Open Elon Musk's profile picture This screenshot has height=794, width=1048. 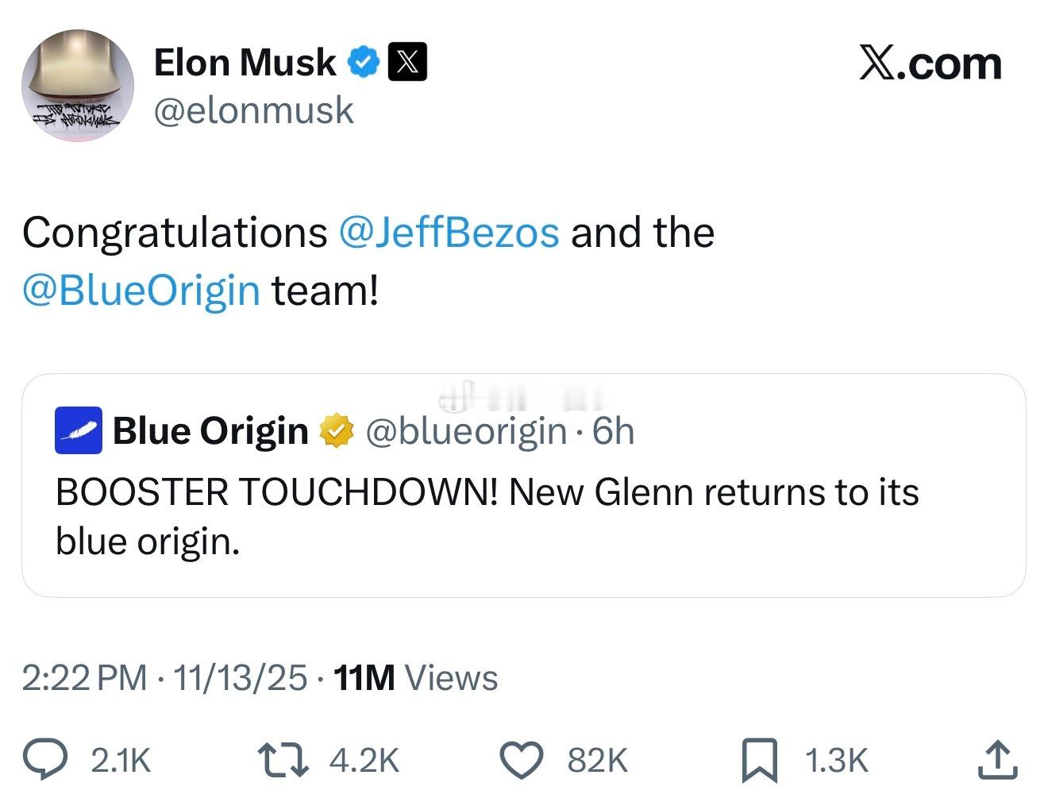tap(78, 86)
